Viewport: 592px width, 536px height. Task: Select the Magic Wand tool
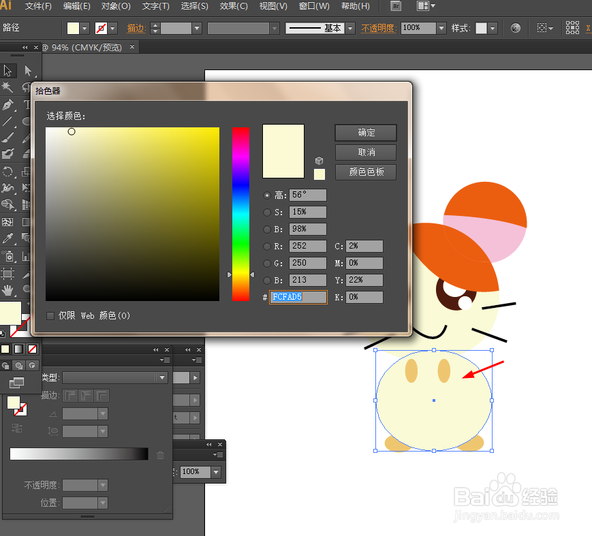(7, 87)
